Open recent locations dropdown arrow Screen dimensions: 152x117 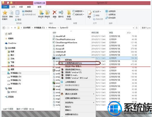12,28
